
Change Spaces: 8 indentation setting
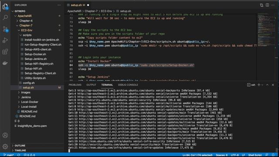coord(222,155)
